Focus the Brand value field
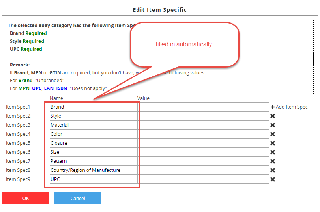 pyautogui.click(x=203, y=107)
